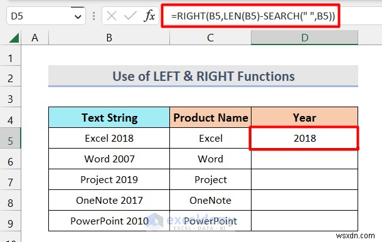The height and width of the screenshot is (242, 382).
Task: Click the Select All triangle corner
Action: [x=14, y=38]
